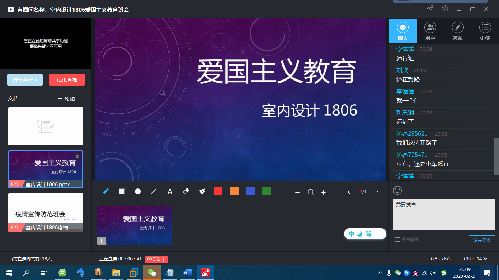This screenshot has height=280, width=499.
Task: Click the 结束直播 button
Action: coord(67,80)
